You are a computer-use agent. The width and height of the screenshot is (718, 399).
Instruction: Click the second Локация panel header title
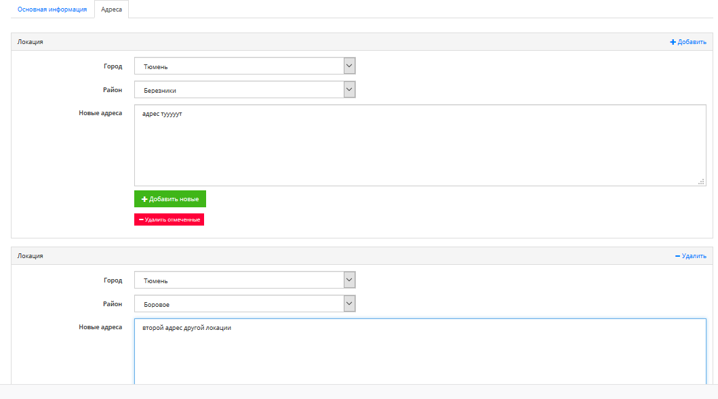[x=31, y=256]
